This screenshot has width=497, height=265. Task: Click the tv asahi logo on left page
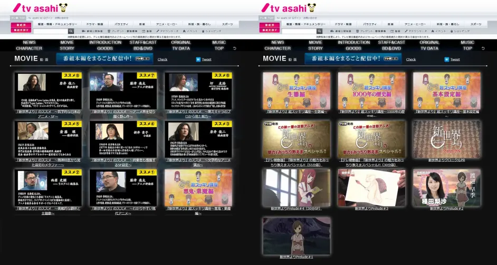click(40, 7)
